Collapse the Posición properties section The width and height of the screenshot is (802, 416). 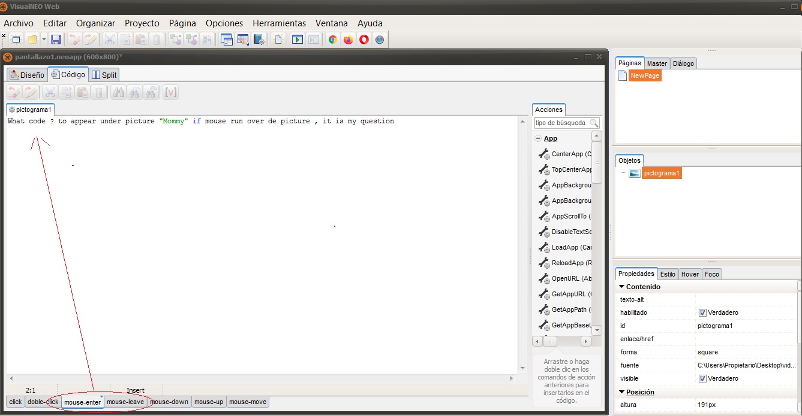(622, 392)
